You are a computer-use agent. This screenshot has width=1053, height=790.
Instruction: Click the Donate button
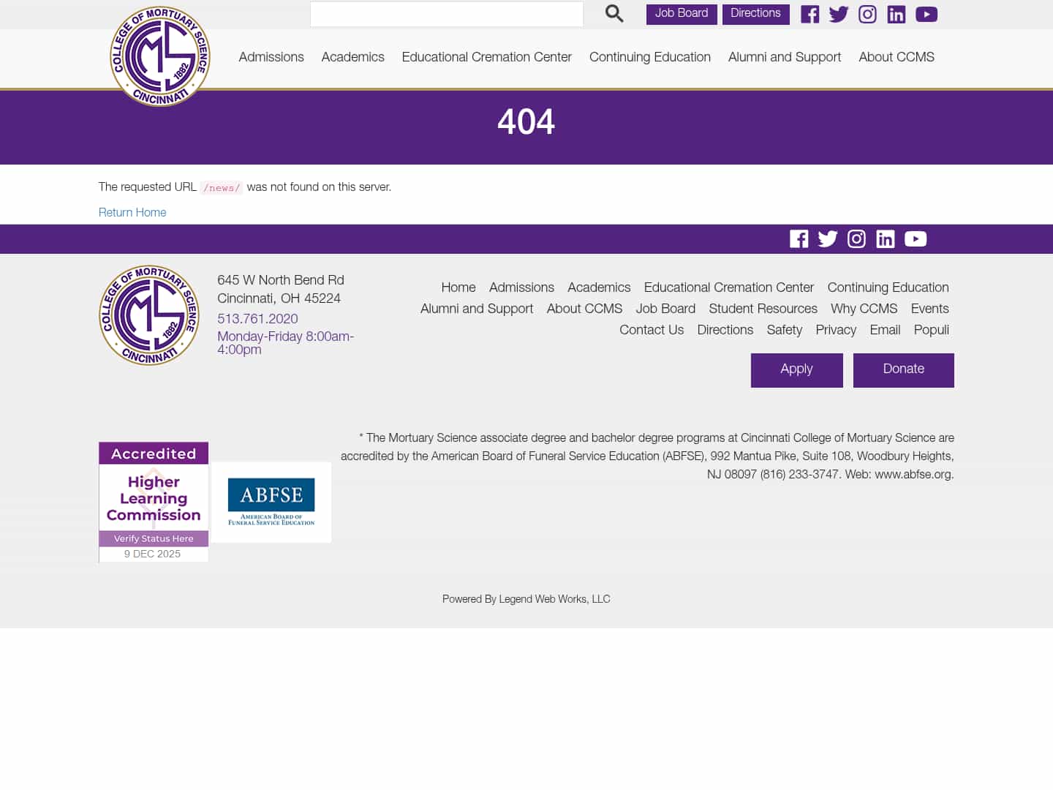(903, 369)
